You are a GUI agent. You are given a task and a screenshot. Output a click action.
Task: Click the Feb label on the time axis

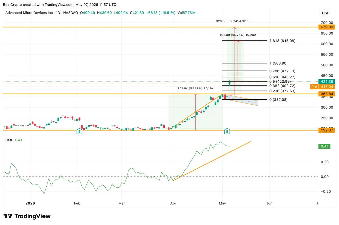tap(77, 203)
